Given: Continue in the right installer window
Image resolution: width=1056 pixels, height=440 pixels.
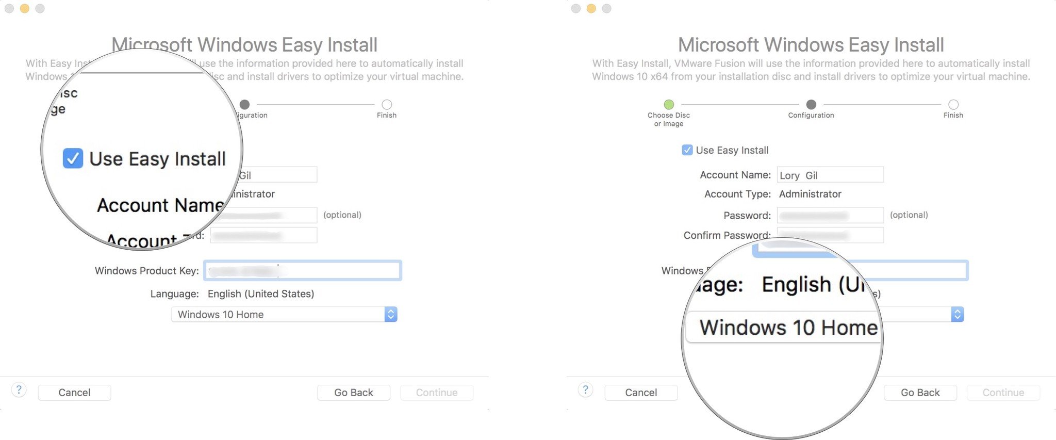Looking at the screenshot, I should (x=1003, y=393).
